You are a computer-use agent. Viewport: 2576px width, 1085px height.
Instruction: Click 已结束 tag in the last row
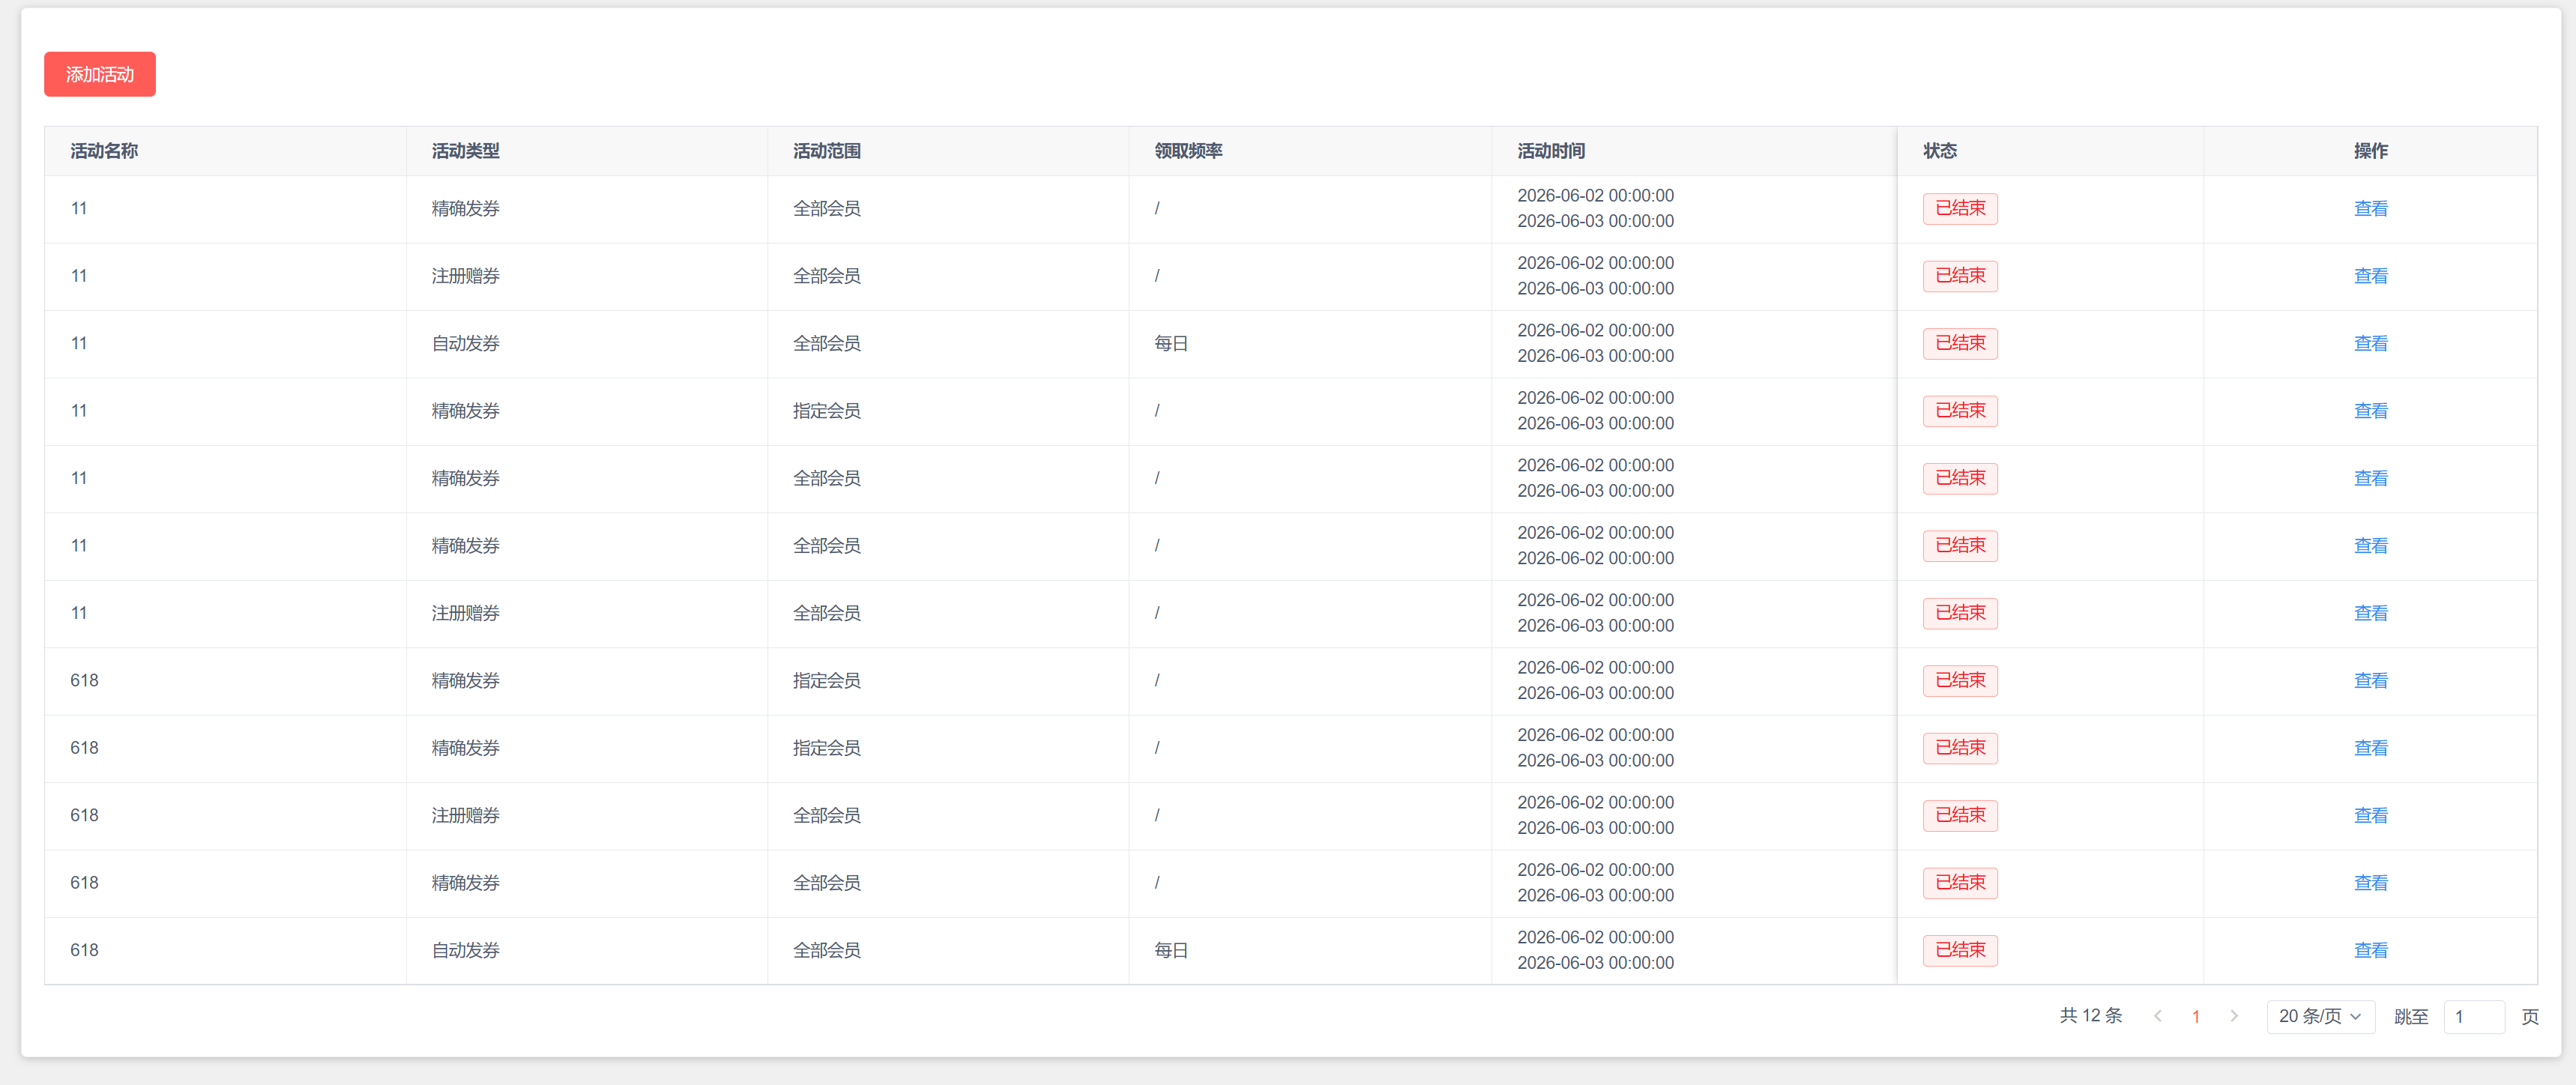click(1960, 950)
